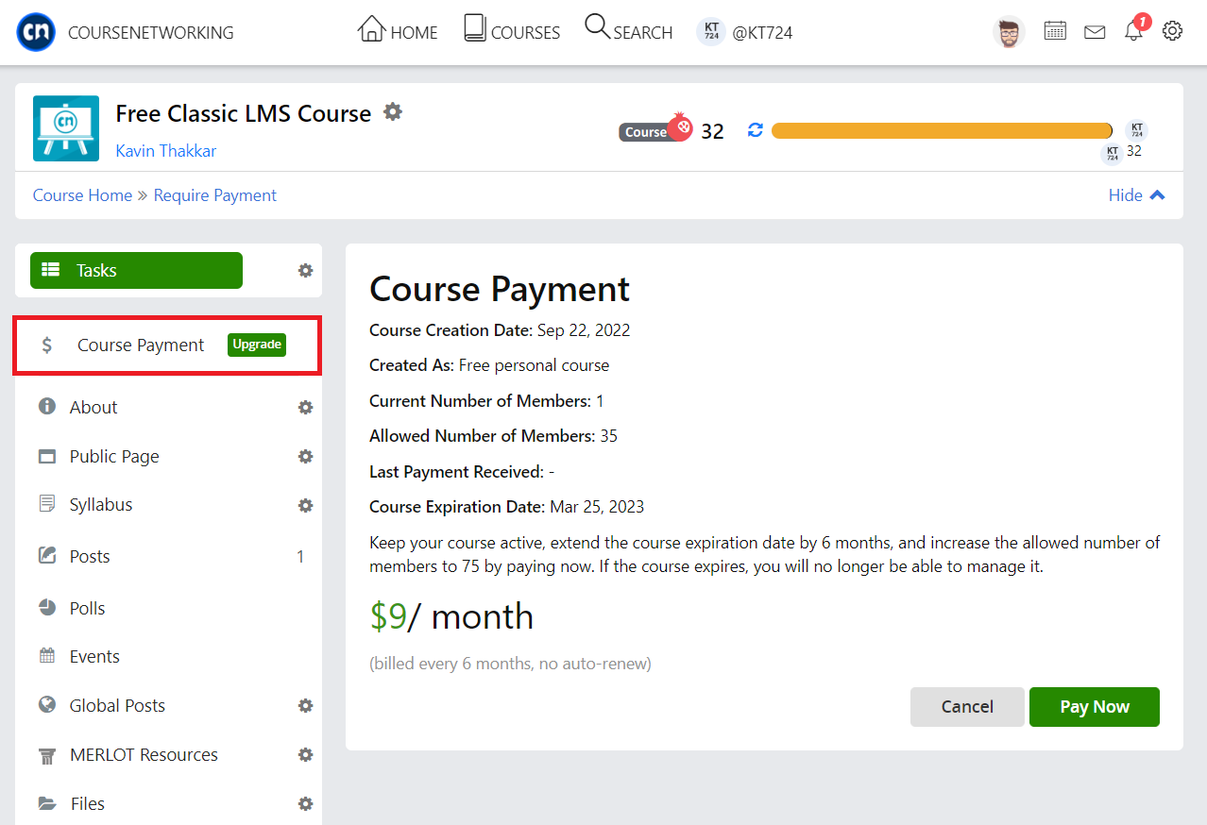Viewport: 1207px width, 825px height.
Task: Open Posts in sidebar
Action: click(90, 556)
